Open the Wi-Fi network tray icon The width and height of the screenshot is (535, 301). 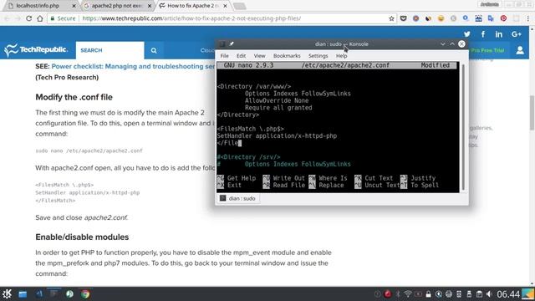[x=408, y=293]
